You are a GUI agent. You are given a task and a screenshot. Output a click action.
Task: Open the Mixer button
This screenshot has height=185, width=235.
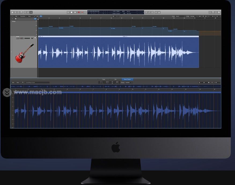click(x=28, y=12)
